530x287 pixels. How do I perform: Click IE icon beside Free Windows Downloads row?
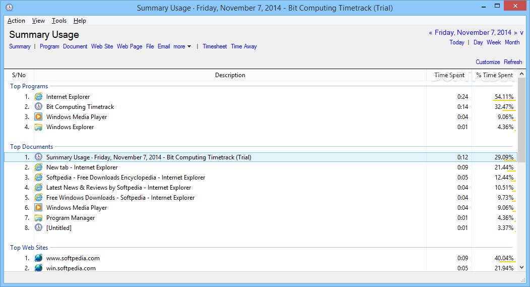point(38,197)
